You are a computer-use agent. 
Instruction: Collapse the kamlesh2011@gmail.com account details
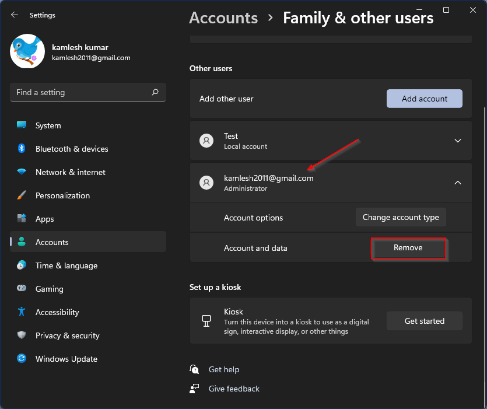(x=457, y=182)
